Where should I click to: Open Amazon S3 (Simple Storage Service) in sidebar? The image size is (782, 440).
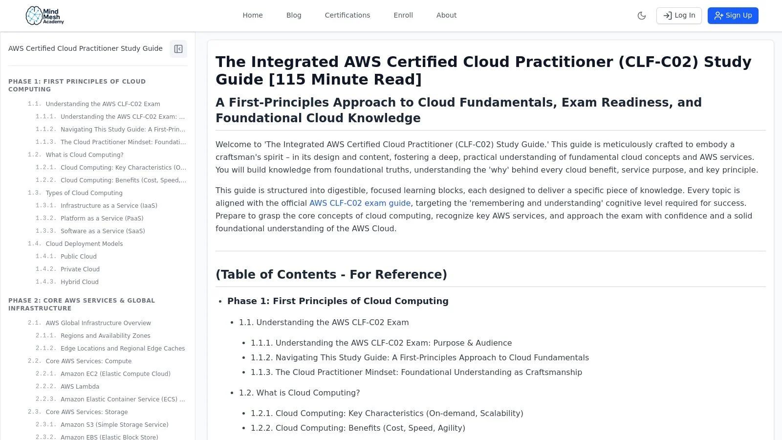tap(114, 425)
